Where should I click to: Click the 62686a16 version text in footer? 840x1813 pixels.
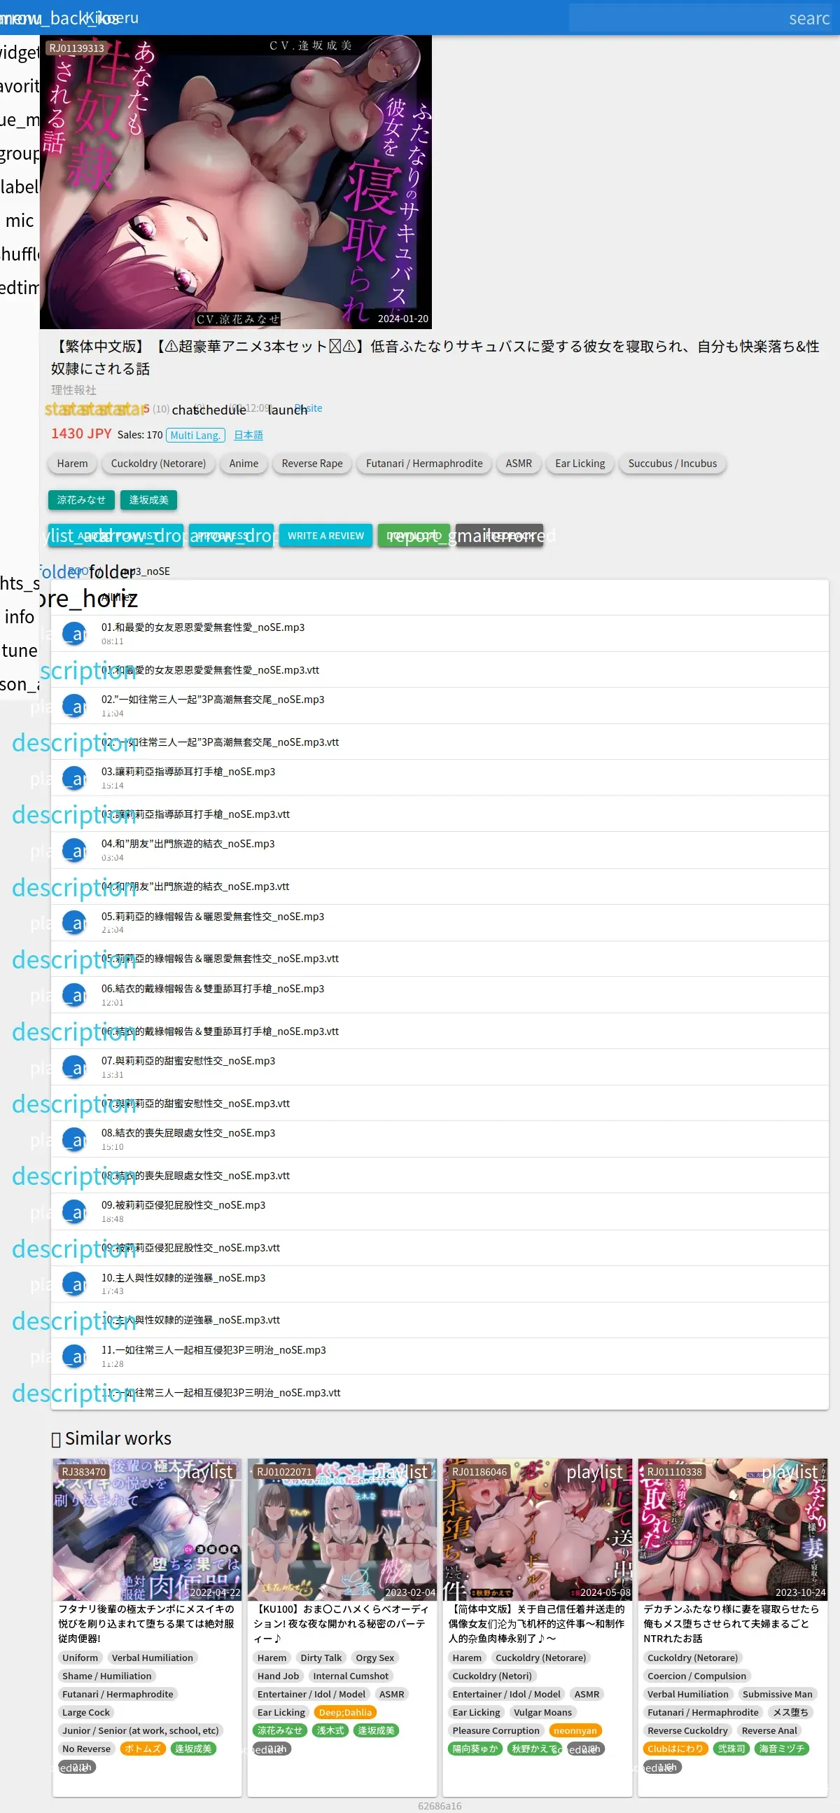tap(440, 1806)
